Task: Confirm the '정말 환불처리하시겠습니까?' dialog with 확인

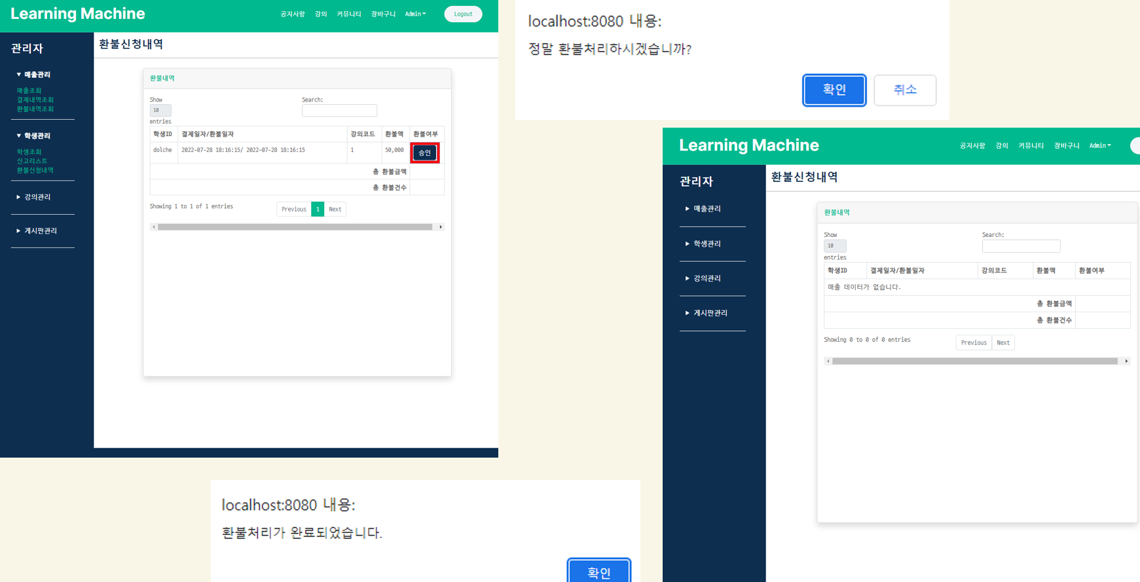Action: point(834,90)
